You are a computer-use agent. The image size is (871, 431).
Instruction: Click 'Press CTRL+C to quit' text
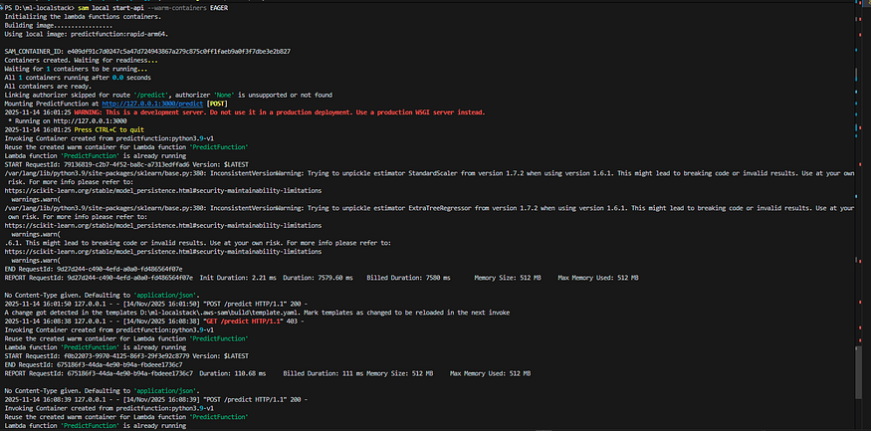pos(109,130)
